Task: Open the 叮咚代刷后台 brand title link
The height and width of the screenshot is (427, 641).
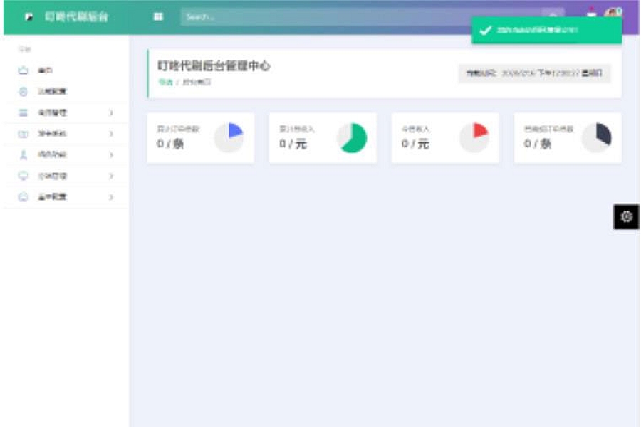Action: click(x=76, y=17)
